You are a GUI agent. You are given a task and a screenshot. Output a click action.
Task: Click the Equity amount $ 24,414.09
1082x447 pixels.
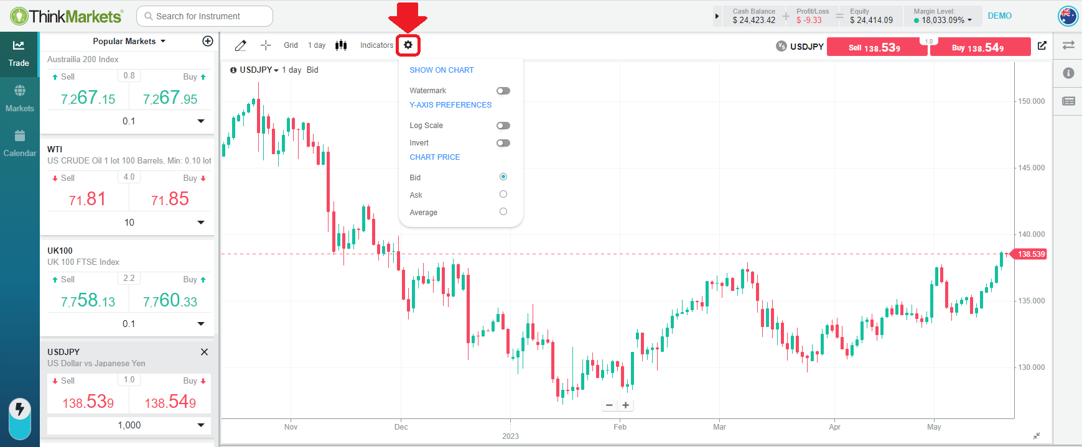871,20
